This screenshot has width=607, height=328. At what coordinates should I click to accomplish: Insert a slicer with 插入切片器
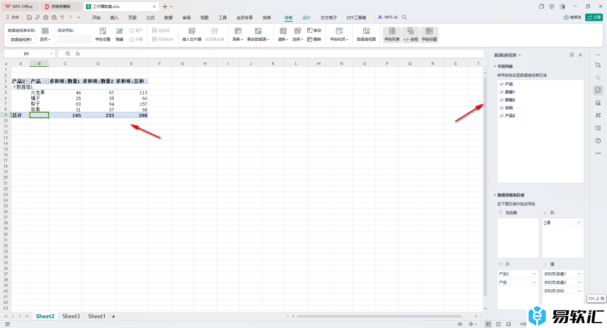pos(192,35)
